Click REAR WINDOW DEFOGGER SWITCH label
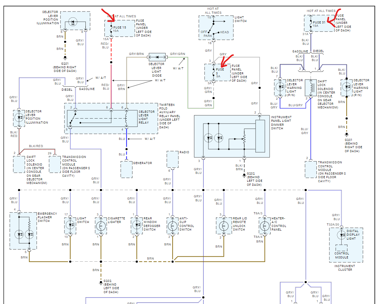The height and width of the screenshot is (304, 380). pyautogui.click(x=152, y=224)
